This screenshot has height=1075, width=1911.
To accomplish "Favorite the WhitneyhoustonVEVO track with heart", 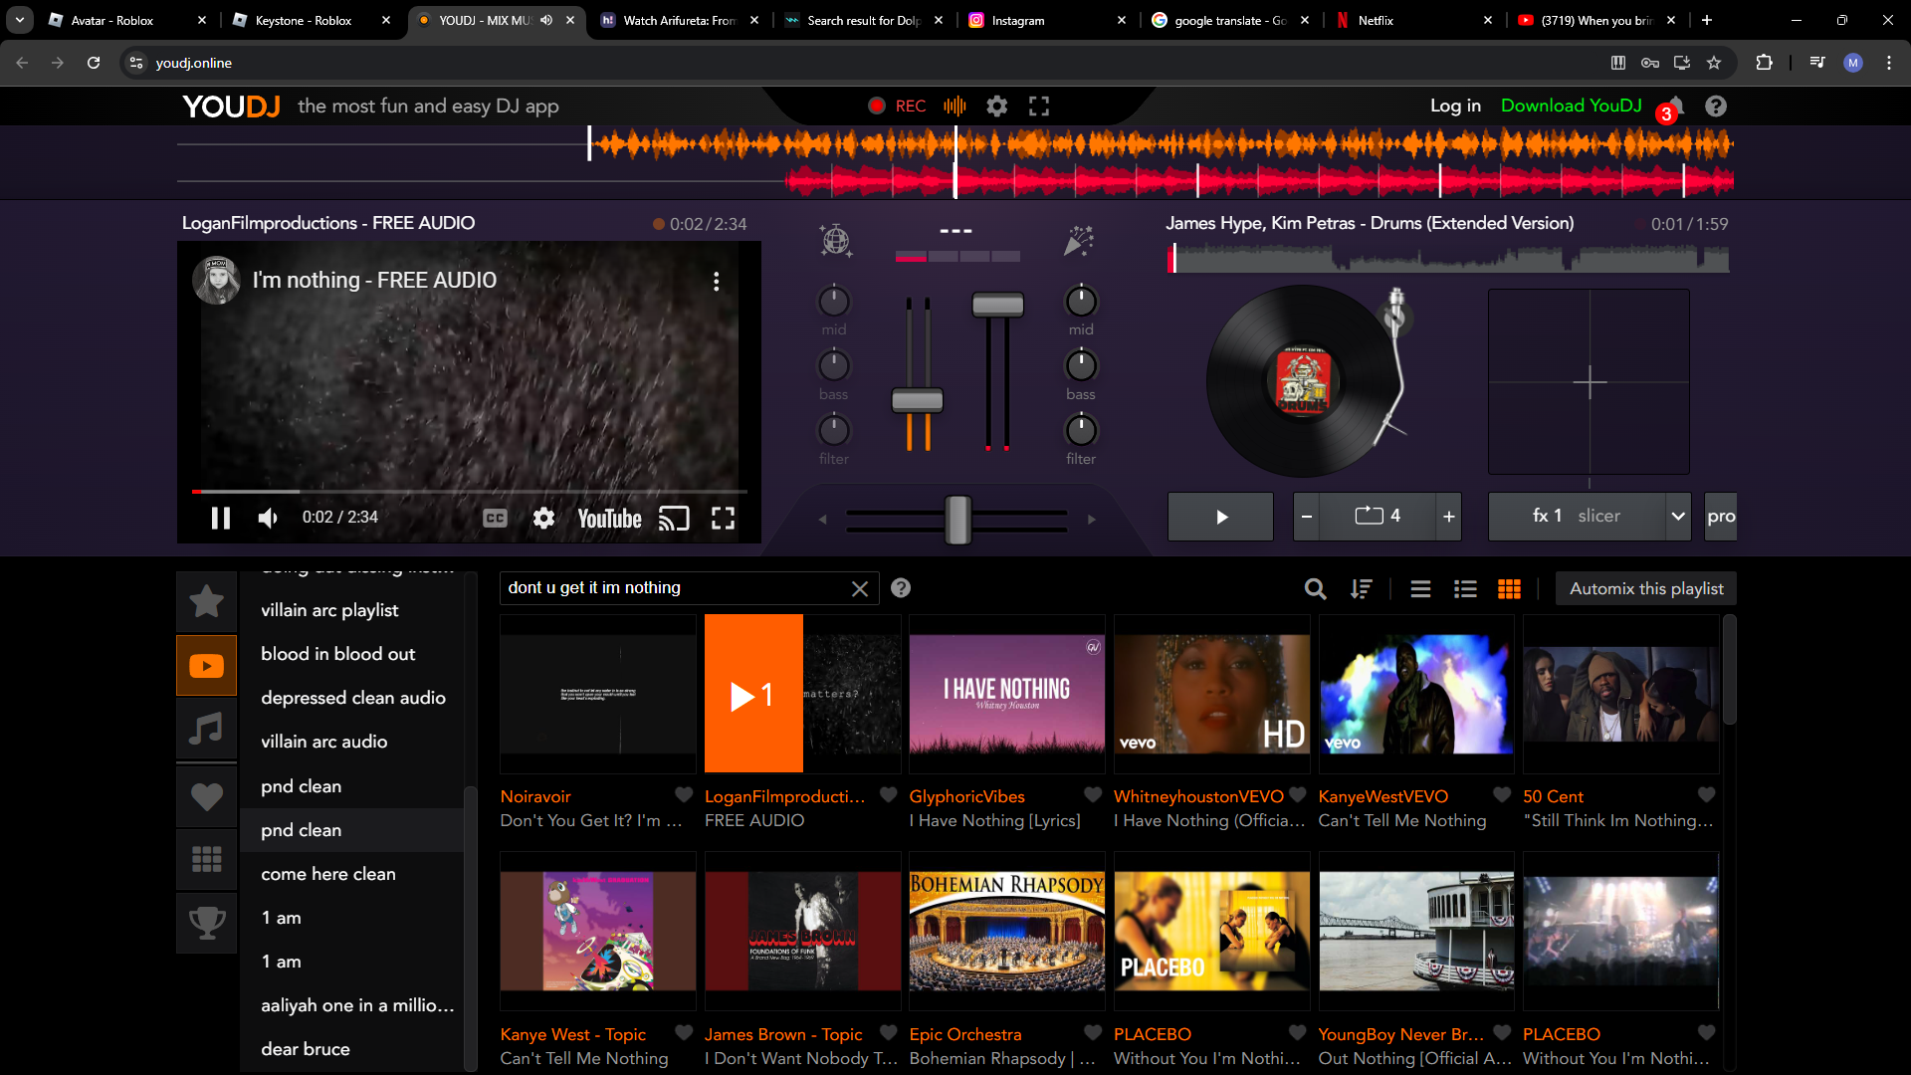I will coord(1297,795).
